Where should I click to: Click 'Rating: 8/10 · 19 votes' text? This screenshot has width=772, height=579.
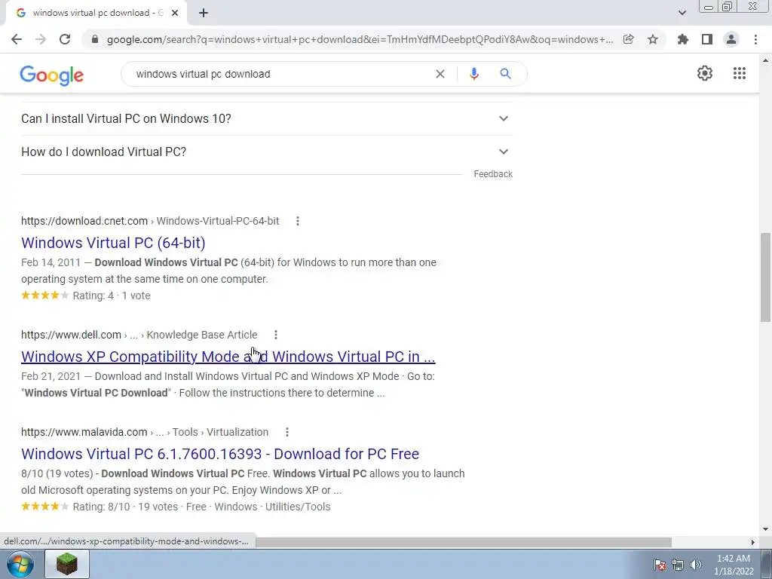click(126, 507)
